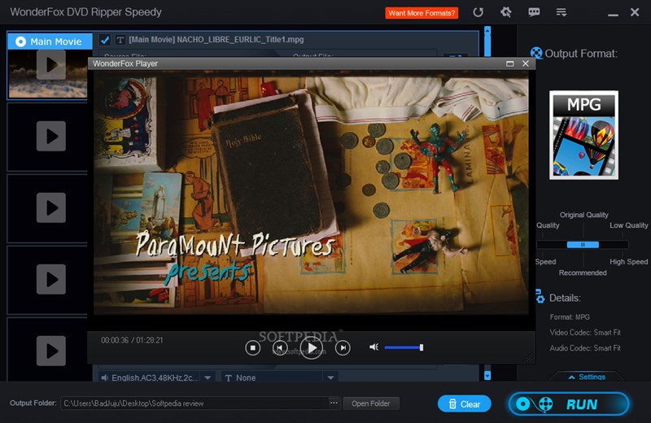Viewport: 651px width, 423px height.
Task: Click the play button in WonderFox Player
Action: pos(312,348)
